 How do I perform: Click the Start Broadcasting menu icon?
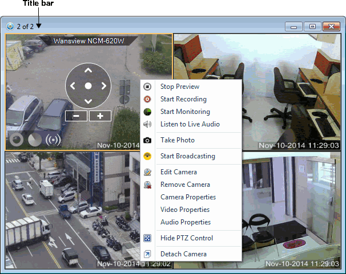147,156
